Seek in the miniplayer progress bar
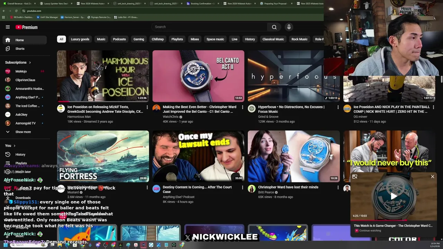This screenshot has height=249, width=443. (x=394, y=220)
